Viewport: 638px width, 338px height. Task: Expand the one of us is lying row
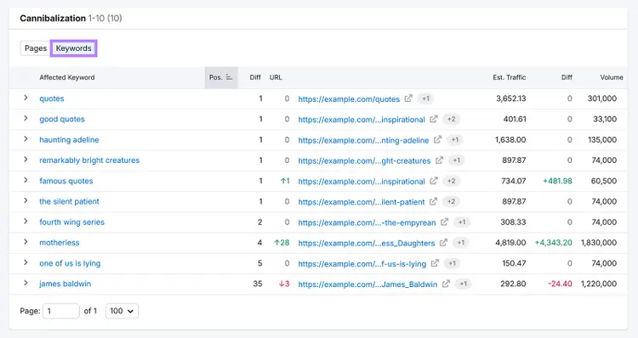[x=26, y=263]
